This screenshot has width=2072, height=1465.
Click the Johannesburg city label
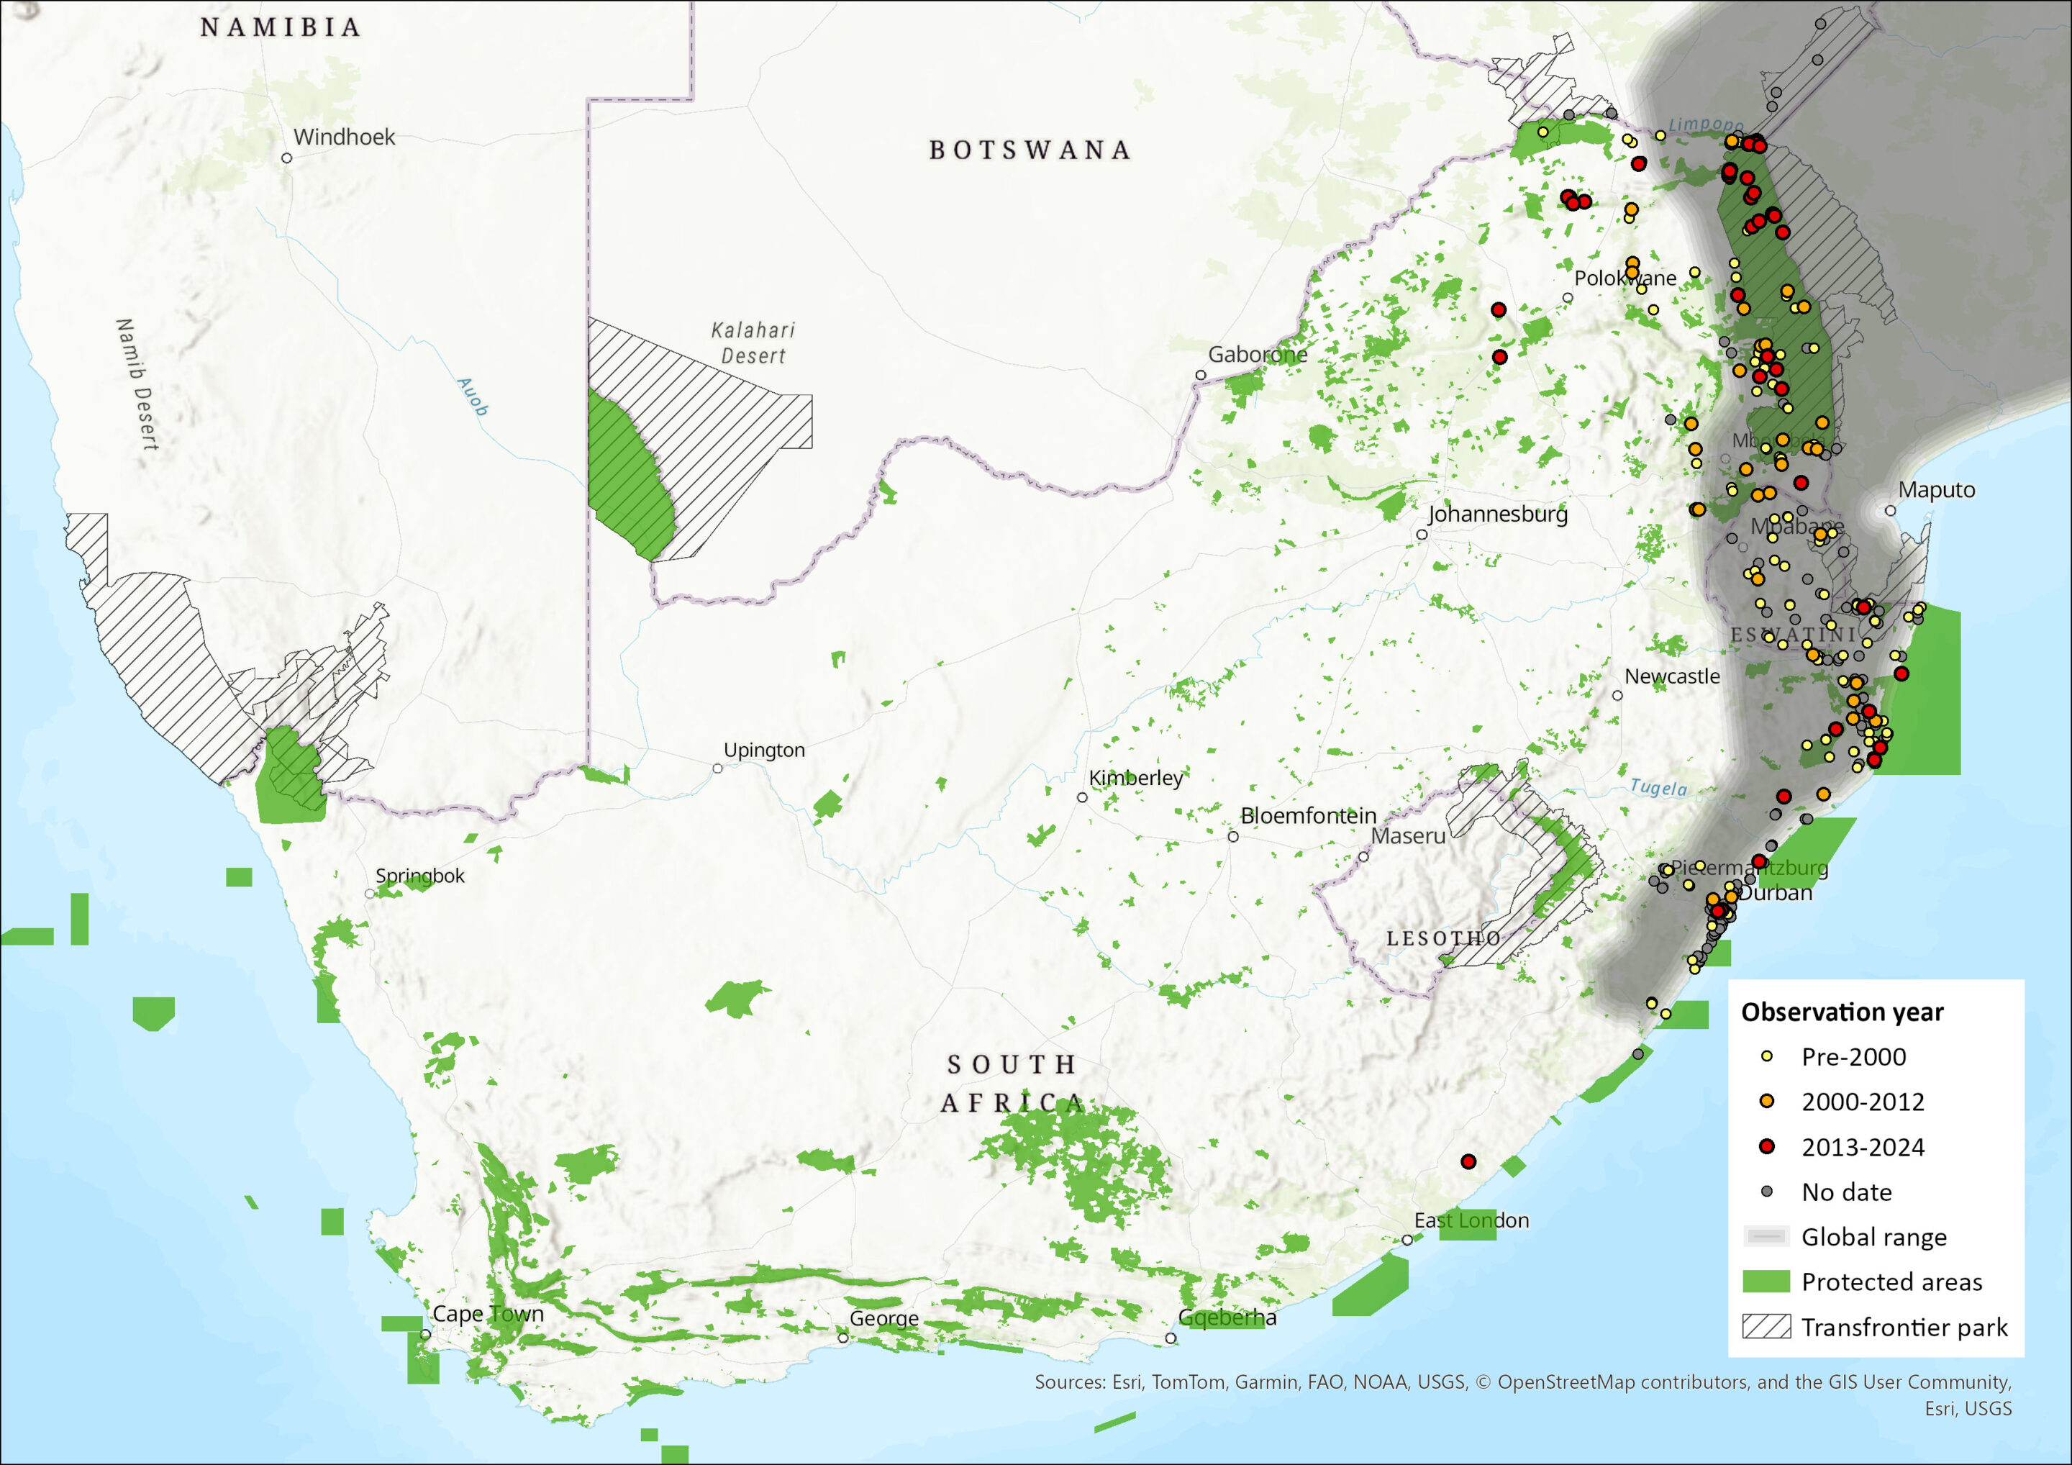click(x=1497, y=514)
